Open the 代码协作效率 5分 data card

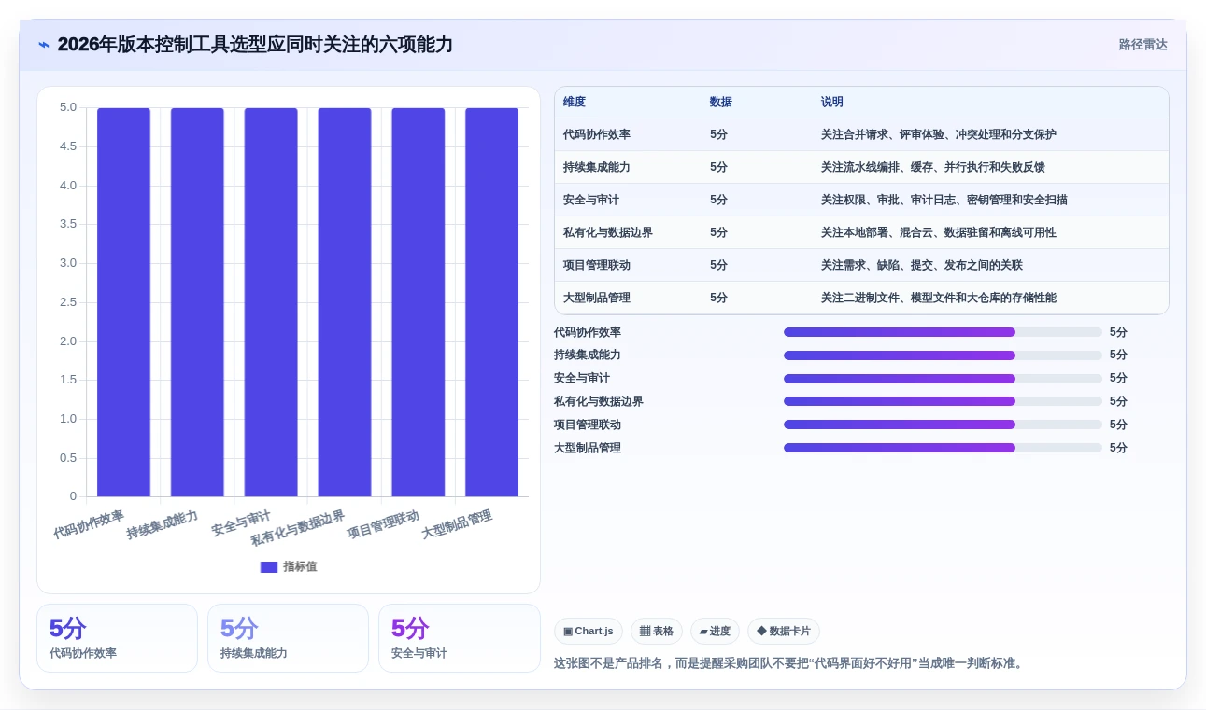coord(117,638)
